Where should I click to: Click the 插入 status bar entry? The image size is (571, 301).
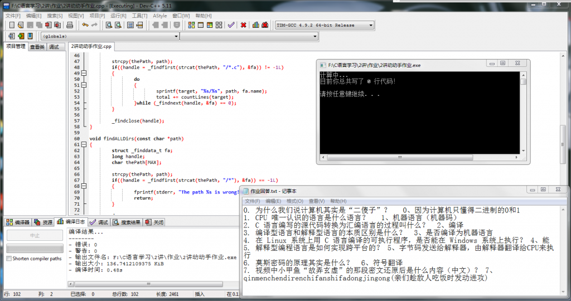pyautogui.click(x=200, y=294)
